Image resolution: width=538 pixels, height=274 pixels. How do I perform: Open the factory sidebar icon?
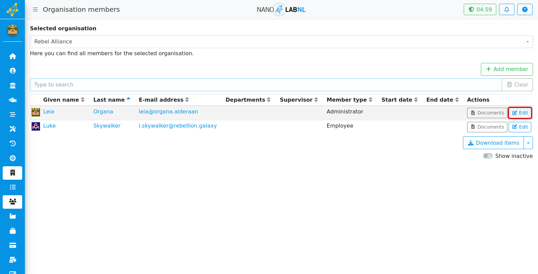[12, 216]
